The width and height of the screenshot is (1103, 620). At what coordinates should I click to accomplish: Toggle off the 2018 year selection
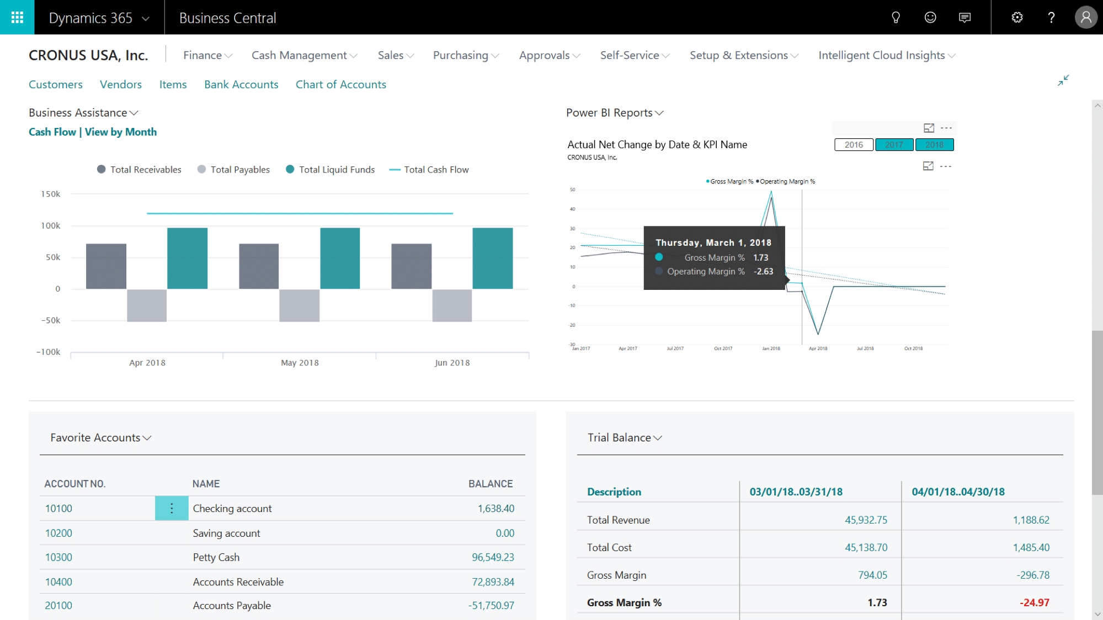click(935, 144)
